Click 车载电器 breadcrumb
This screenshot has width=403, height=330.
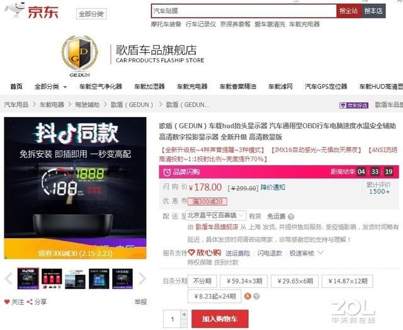52,105
